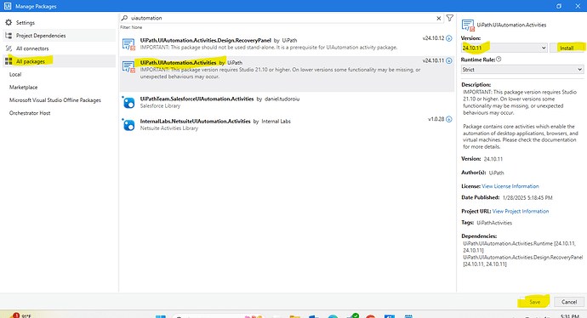Select Orchestrator Host feed
Viewport: 587px width, 318px height.
(30, 113)
